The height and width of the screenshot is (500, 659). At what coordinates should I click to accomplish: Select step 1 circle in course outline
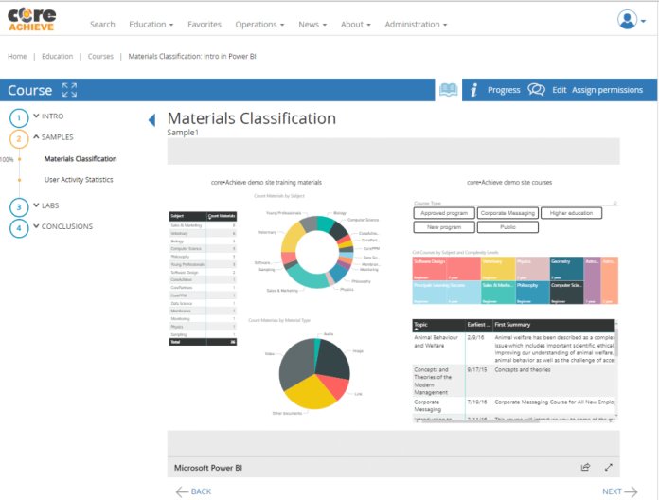tap(19, 118)
